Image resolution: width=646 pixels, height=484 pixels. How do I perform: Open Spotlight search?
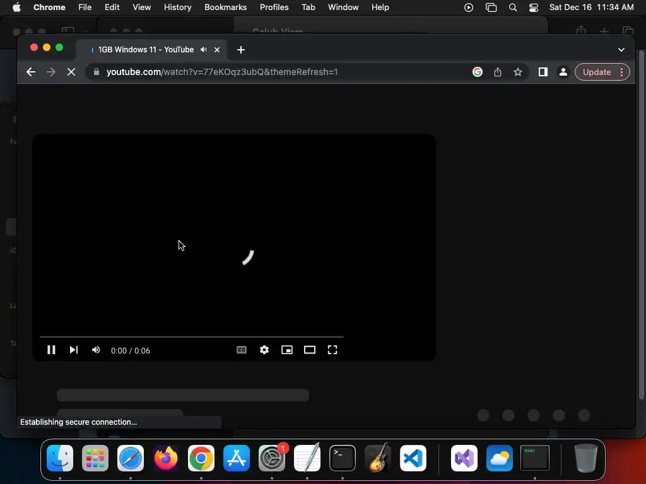pyautogui.click(x=513, y=8)
